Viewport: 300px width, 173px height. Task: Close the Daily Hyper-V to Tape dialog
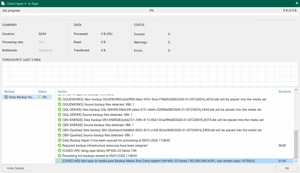pos(297,3)
